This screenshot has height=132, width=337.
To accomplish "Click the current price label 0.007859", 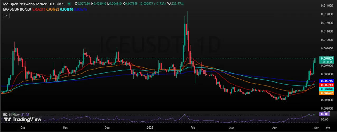I will click(x=327, y=58).
